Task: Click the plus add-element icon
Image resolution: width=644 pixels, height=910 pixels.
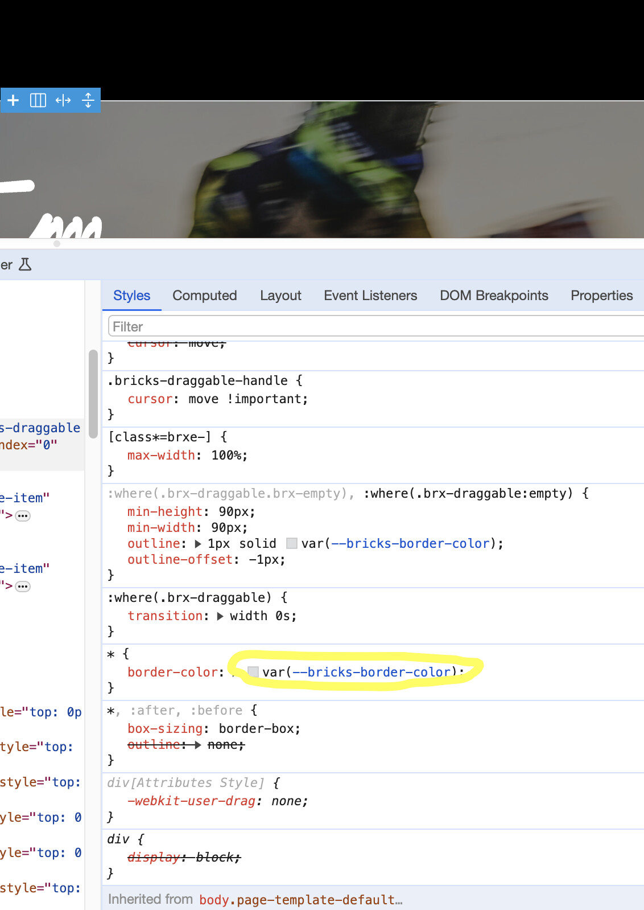Action: coord(13,100)
